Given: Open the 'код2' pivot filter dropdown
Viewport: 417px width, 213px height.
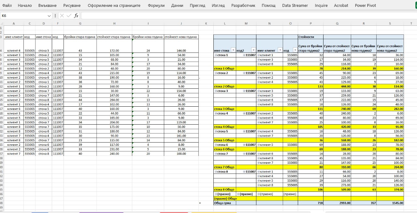Looking at the screenshot, I should 253,51.
